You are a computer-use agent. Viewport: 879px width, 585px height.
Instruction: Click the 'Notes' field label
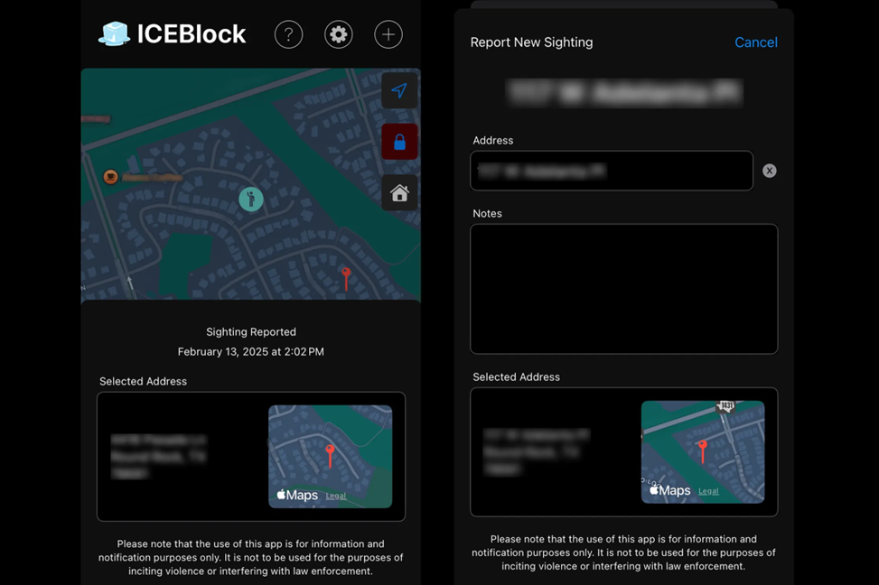coord(487,213)
